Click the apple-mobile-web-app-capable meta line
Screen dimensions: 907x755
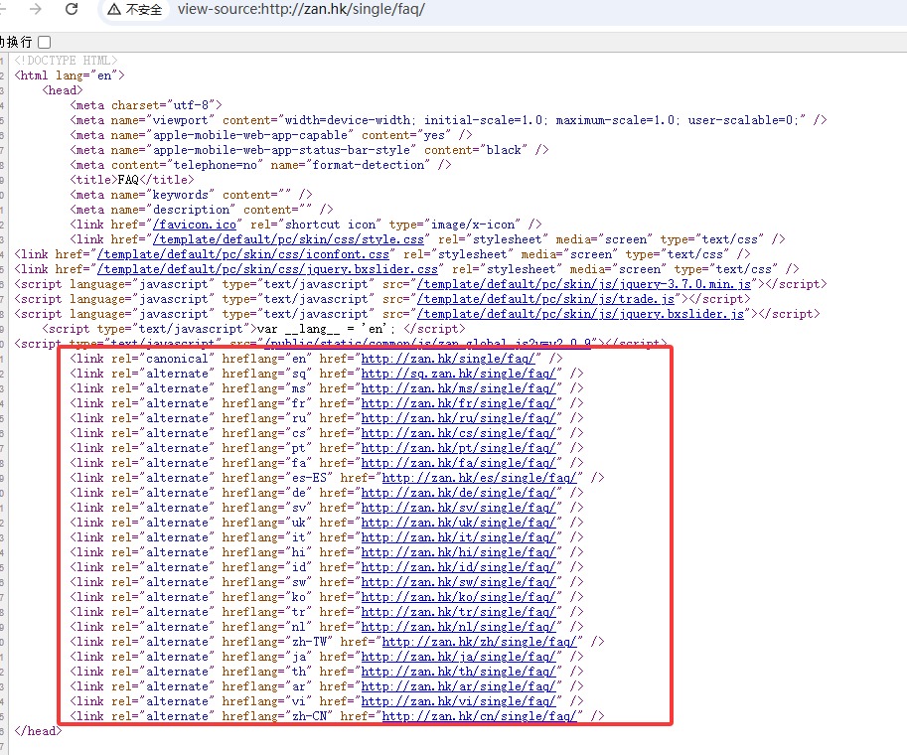tap(271, 135)
